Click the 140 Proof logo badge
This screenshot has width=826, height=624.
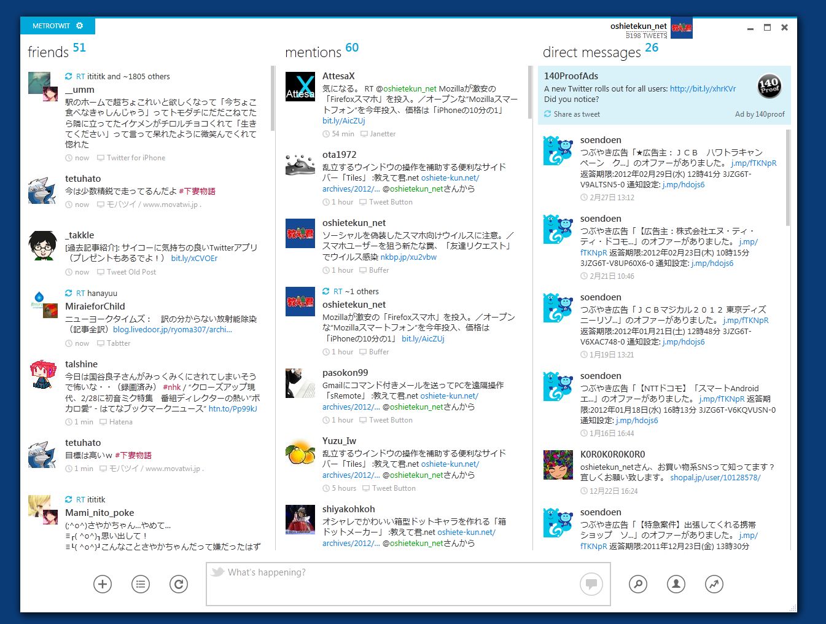[769, 87]
